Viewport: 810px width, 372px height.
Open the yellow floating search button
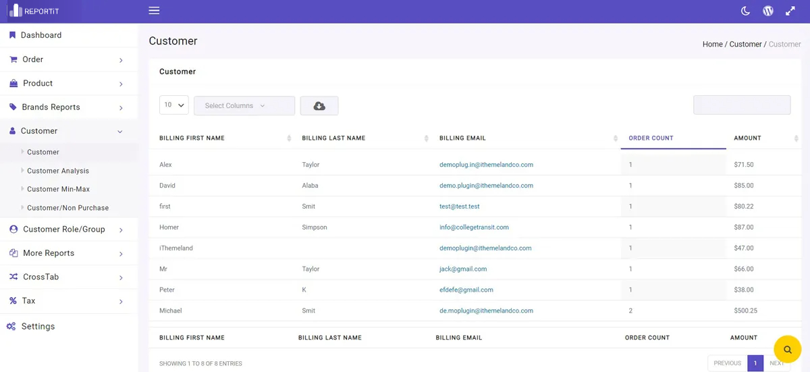(x=787, y=350)
